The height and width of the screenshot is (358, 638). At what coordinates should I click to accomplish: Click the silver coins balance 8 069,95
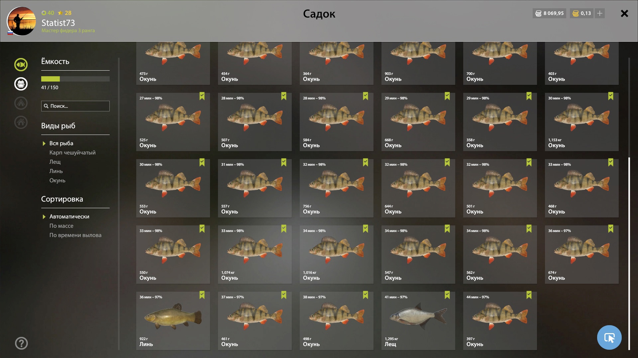pyautogui.click(x=549, y=13)
